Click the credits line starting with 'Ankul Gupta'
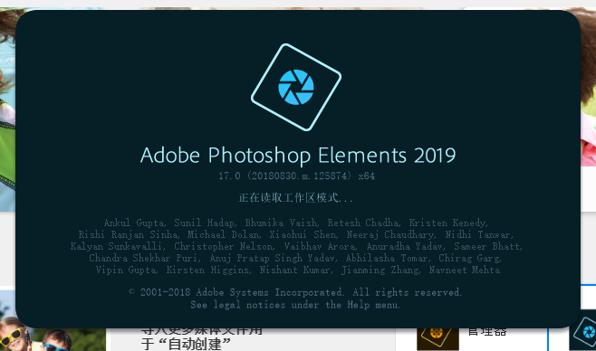Image resolution: width=596 pixels, height=351 pixels. 295,223
